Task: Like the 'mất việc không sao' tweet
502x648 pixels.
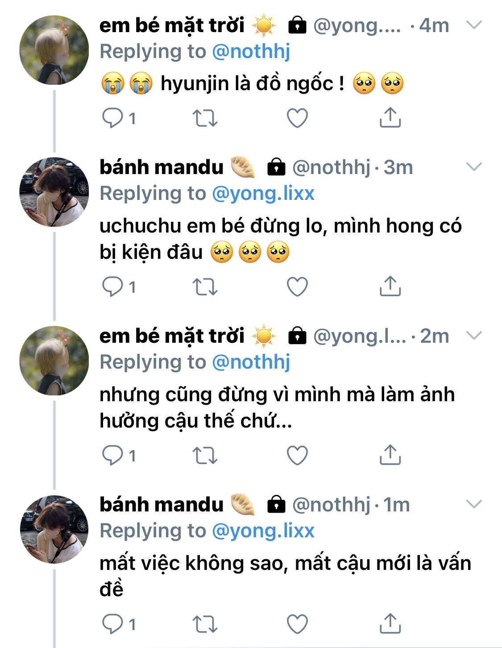Action: (x=297, y=624)
